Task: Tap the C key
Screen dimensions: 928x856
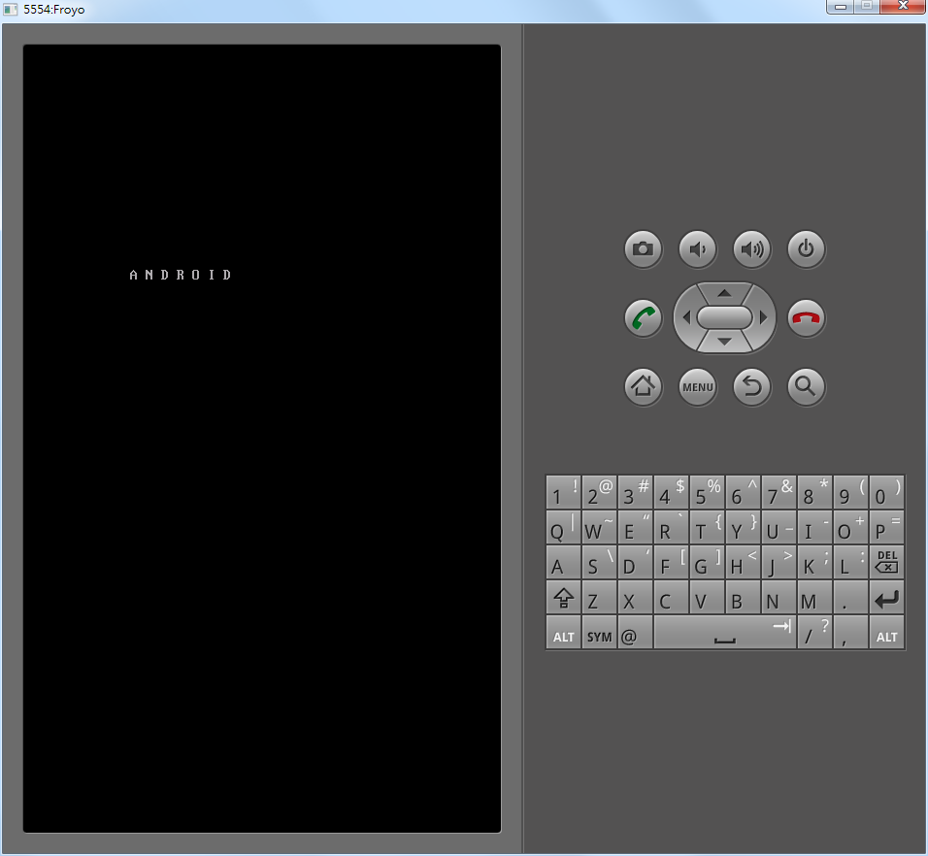Action: pyautogui.click(x=671, y=598)
